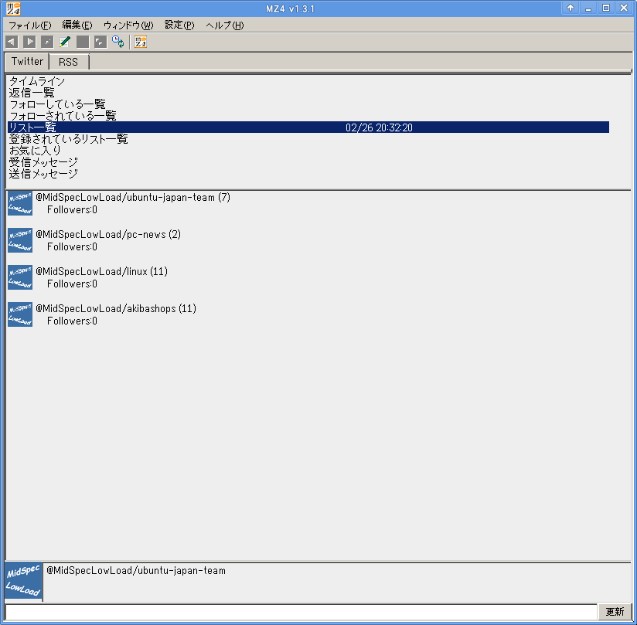This screenshot has height=625, width=637.
Task: Switch to the Twitter tab
Action: (27, 61)
